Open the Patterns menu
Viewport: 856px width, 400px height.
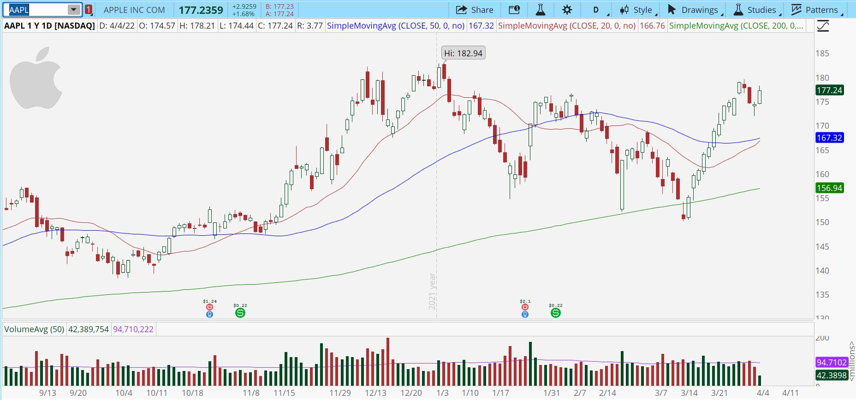[x=816, y=10]
